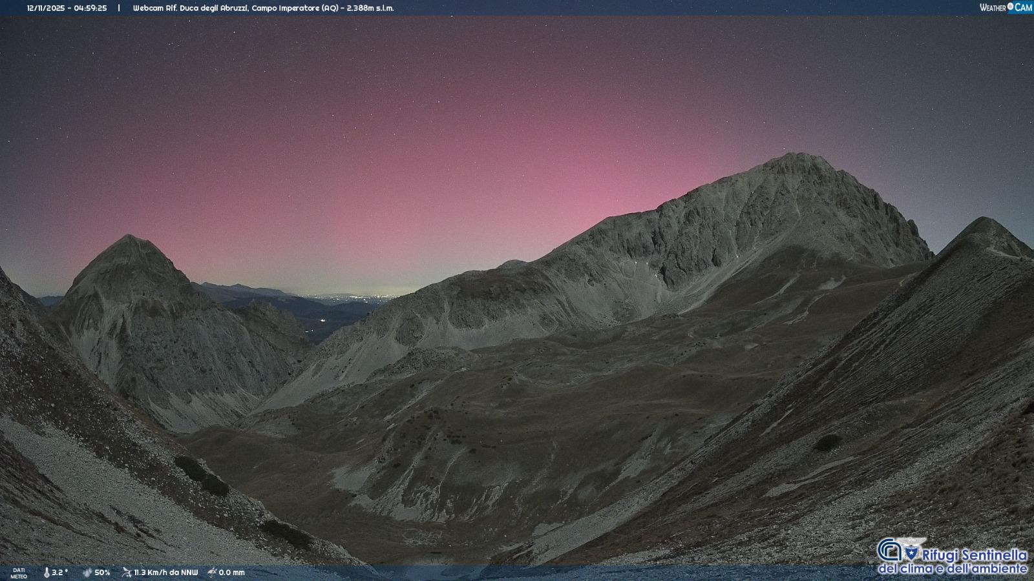Click the 50% humidity value
Image resolution: width=1034 pixels, height=581 pixels.
[x=102, y=573]
